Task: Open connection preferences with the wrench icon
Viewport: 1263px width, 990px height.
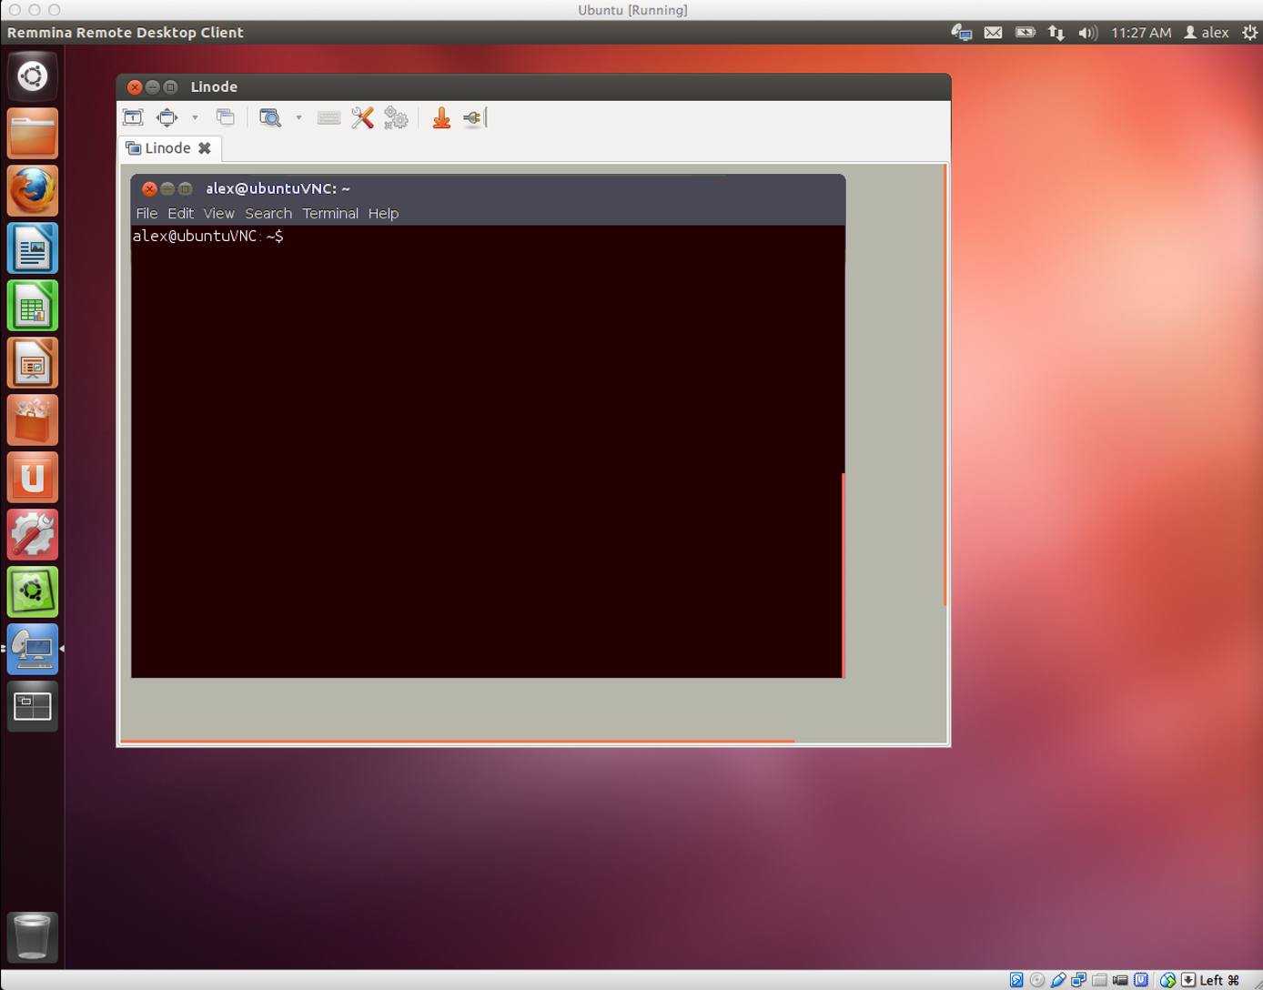Action: 362,117
